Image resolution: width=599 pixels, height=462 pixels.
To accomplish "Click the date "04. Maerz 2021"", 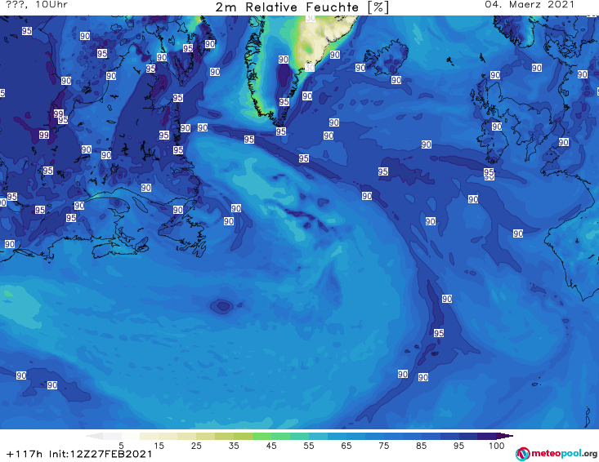I will pyautogui.click(x=530, y=5).
